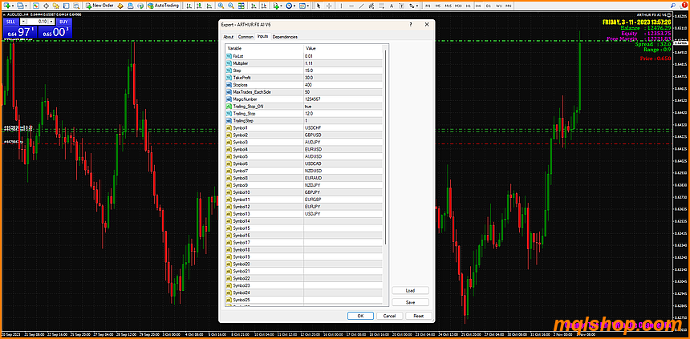Toggle the chart shift icon
This screenshot has width=690, height=339.
coord(264,6)
